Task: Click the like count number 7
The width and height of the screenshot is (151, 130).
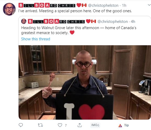Action: coord(66,125)
